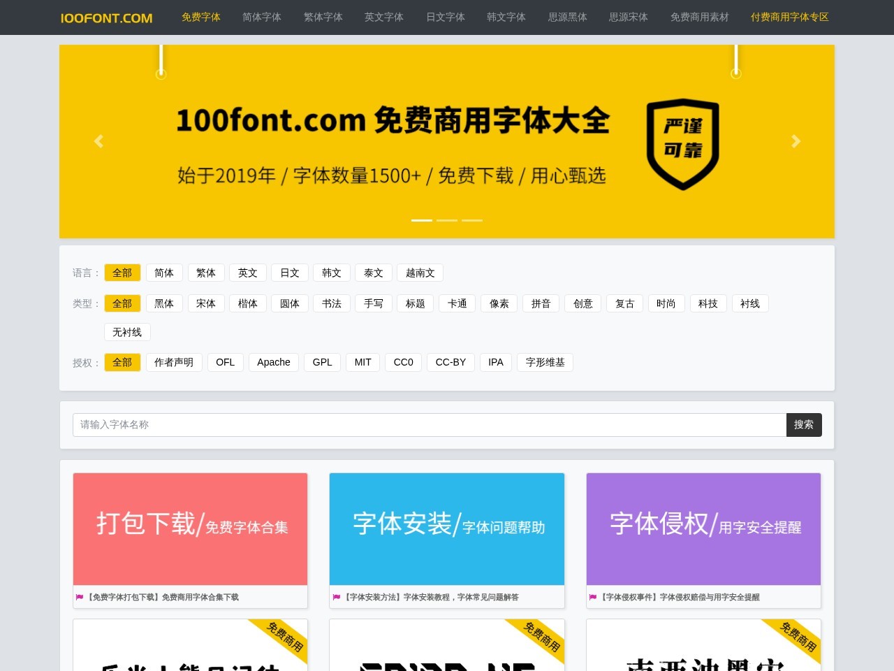Filter type by 复古

tap(625, 303)
